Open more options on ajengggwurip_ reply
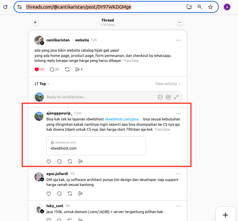This screenshot has width=238, height=221. (x=178, y=114)
